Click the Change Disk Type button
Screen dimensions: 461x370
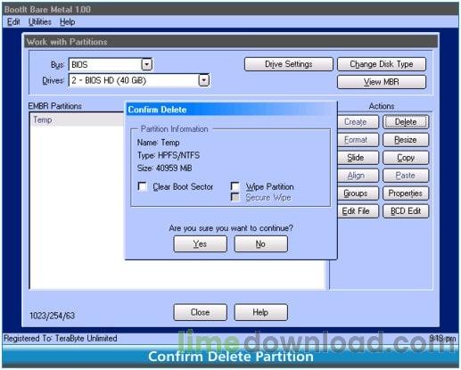pos(382,64)
